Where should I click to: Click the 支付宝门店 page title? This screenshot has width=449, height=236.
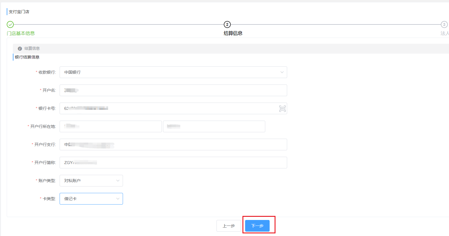coord(19,12)
